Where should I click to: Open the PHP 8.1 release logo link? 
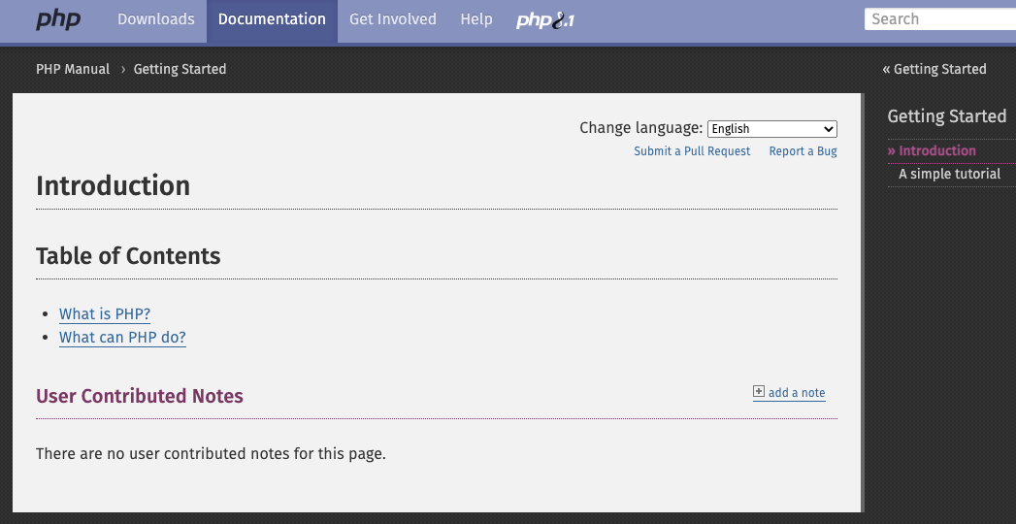click(x=545, y=20)
